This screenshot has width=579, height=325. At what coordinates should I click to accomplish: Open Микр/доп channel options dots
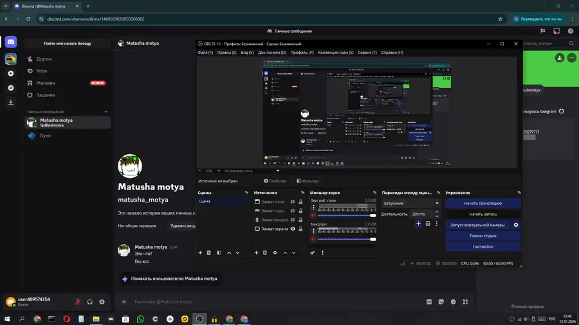(x=314, y=231)
